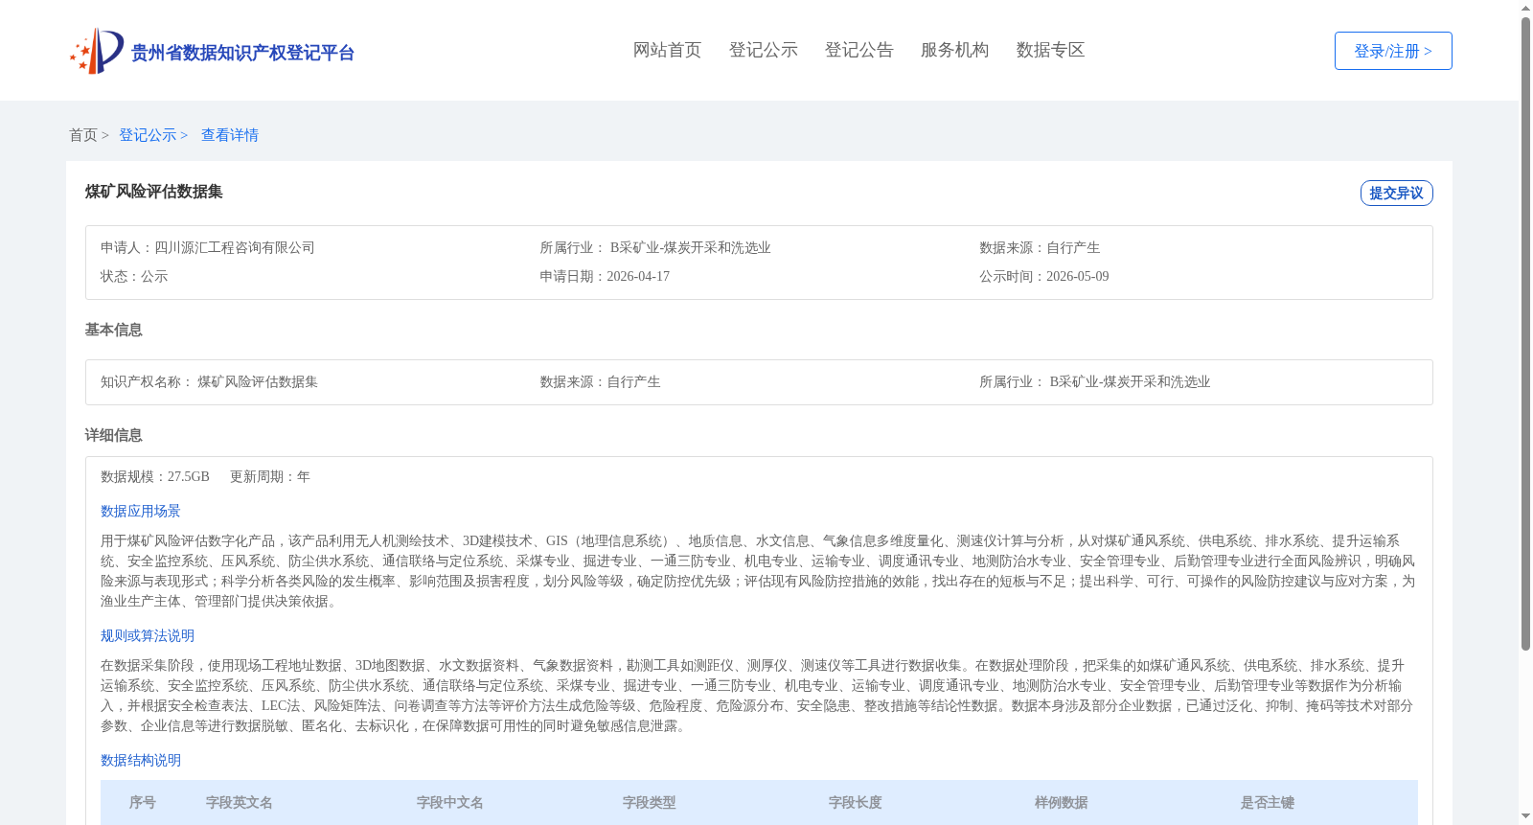The height and width of the screenshot is (825, 1533).
Task: Go to 首页 in the breadcrumb
Action: coord(83,135)
